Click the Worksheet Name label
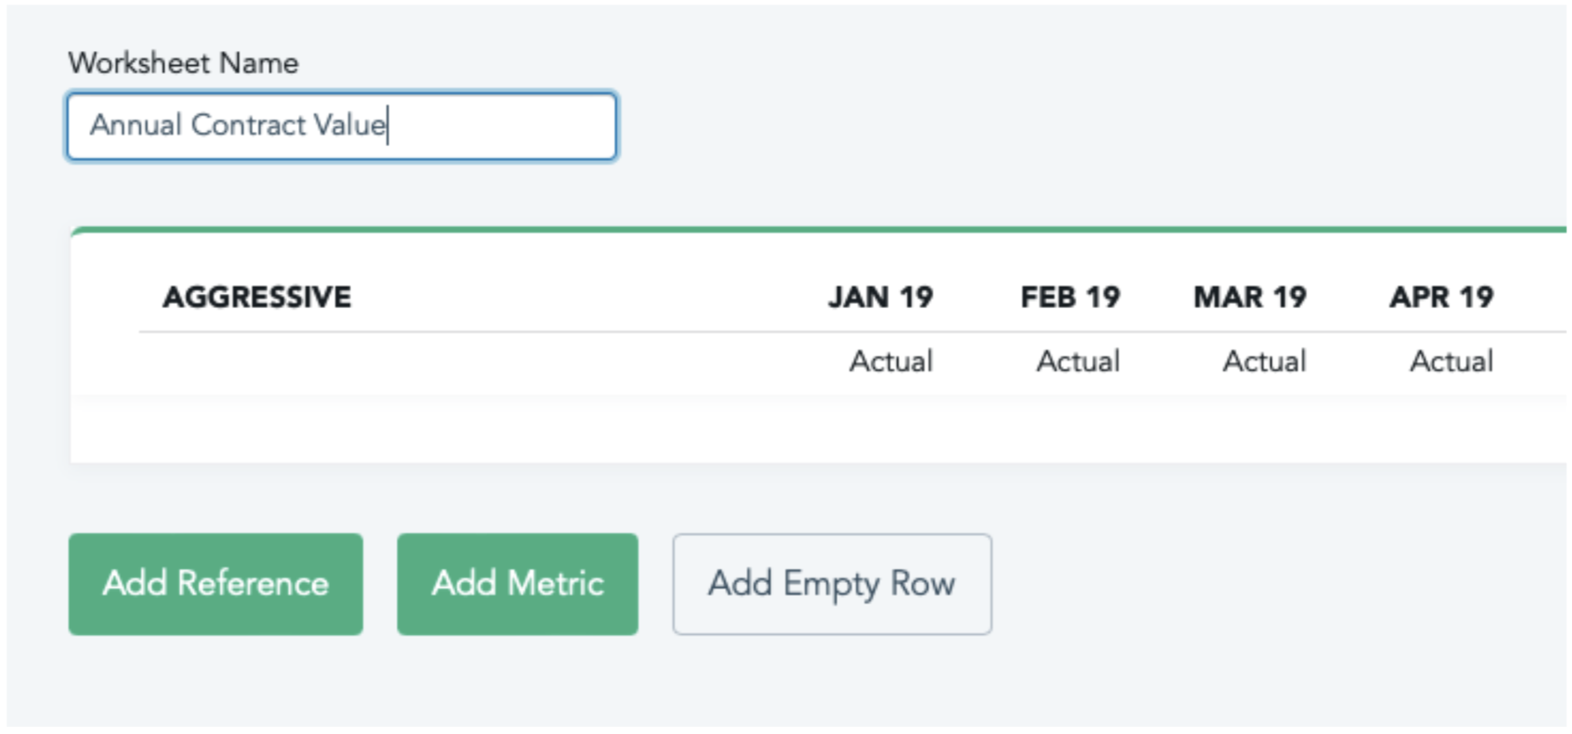Viewport: 1572px width, 734px height. tap(183, 63)
